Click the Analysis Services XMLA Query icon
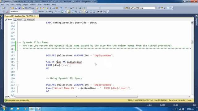Viewport: 198px width, 111px height. click(46, 8)
